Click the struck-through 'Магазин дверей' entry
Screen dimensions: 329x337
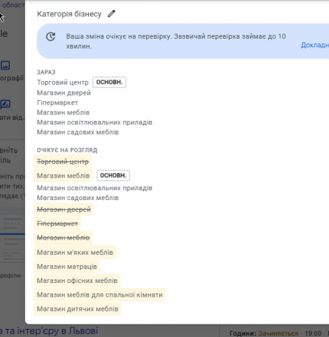click(x=64, y=209)
